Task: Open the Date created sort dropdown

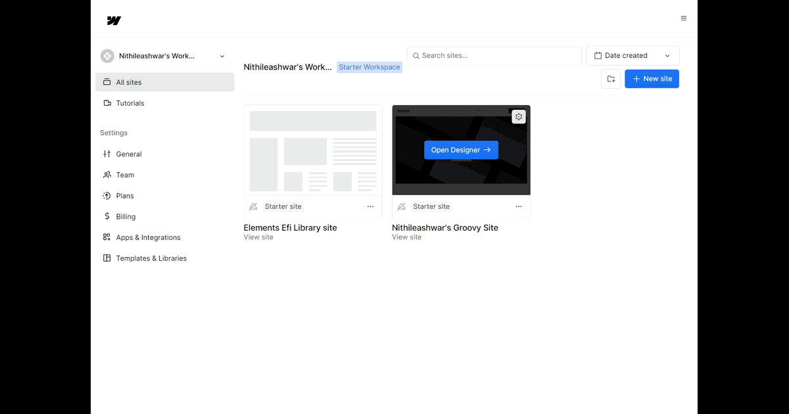Action: coord(633,56)
